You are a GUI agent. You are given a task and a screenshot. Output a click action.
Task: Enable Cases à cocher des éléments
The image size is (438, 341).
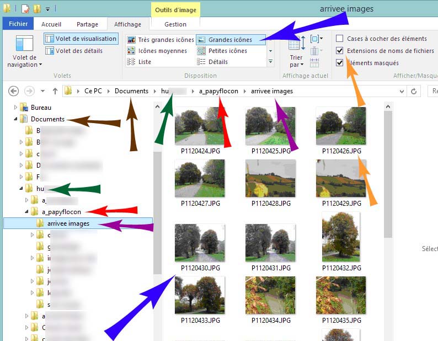[339, 38]
